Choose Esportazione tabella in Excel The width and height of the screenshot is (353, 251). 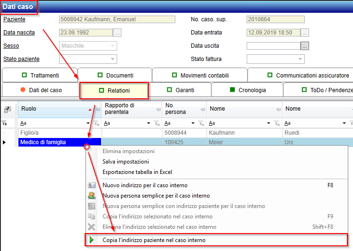pos(216,172)
